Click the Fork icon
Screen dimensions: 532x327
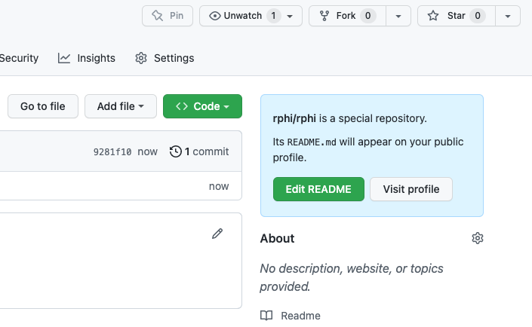point(324,16)
